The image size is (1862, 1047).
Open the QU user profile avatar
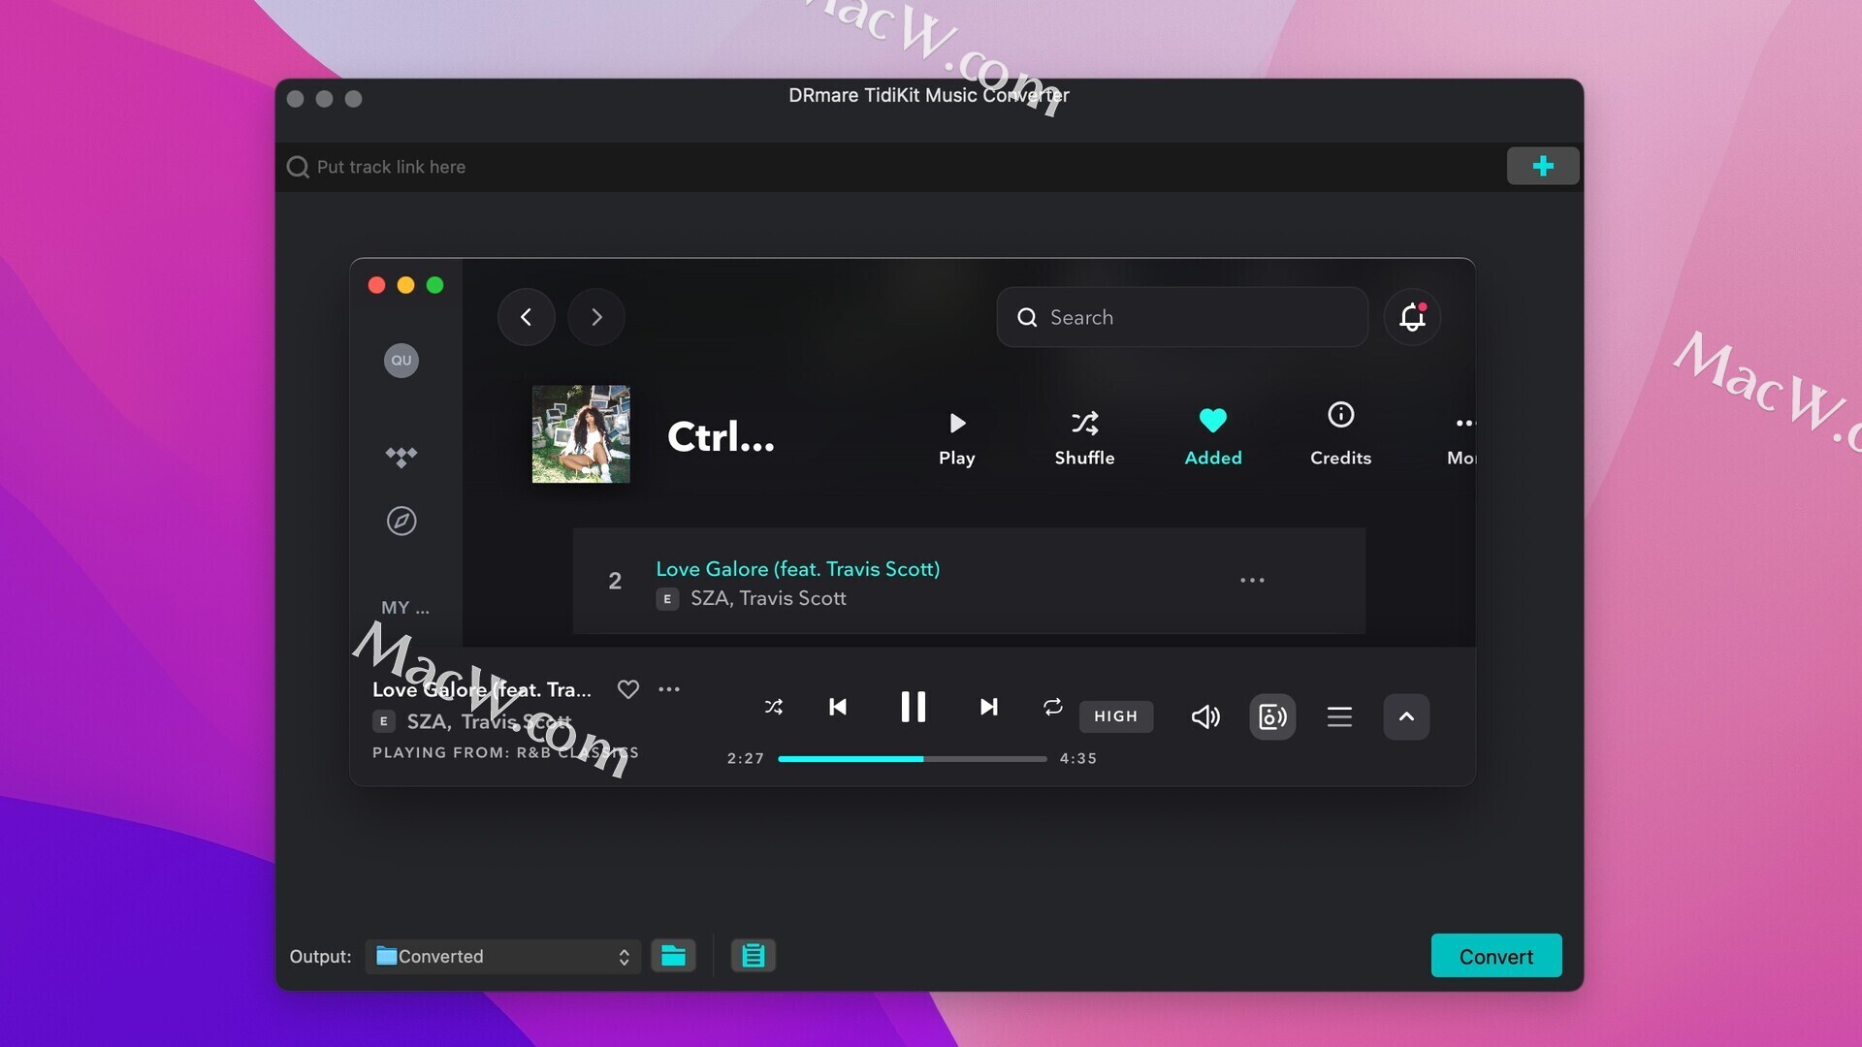(x=401, y=361)
